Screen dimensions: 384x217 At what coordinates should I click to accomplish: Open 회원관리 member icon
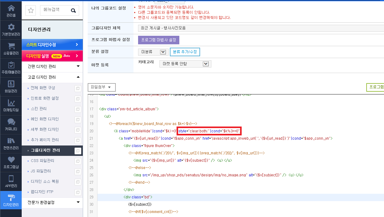click(x=11, y=84)
